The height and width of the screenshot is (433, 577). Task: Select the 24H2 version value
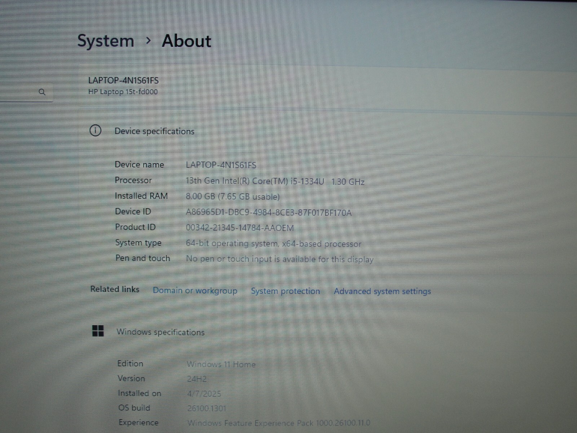tap(197, 379)
